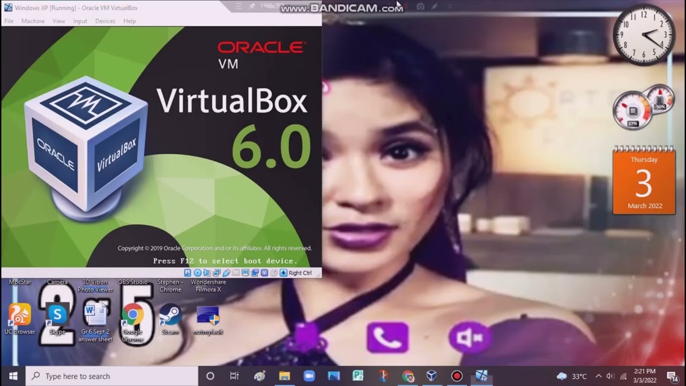Click the virtualization features status icon
This screenshot has height=386, width=686.
click(264, 273)
